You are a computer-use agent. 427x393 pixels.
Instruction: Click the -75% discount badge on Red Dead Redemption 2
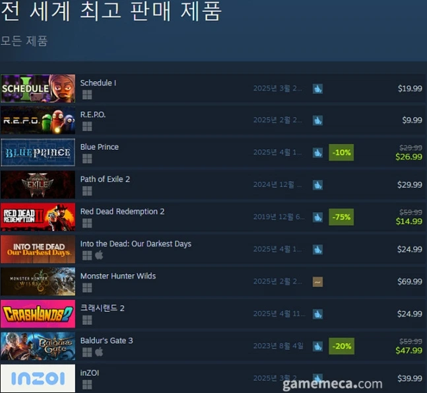point(341,217)
